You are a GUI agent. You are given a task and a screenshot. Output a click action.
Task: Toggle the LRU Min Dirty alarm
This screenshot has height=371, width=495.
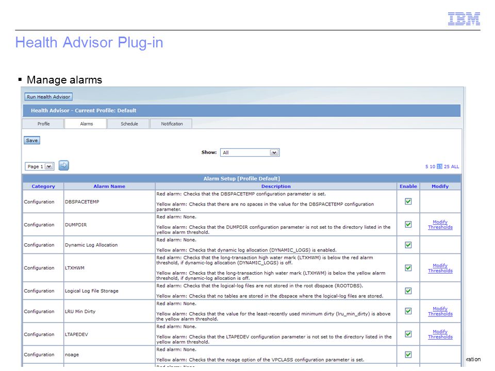pyautogui.click(x=408, y=311)
